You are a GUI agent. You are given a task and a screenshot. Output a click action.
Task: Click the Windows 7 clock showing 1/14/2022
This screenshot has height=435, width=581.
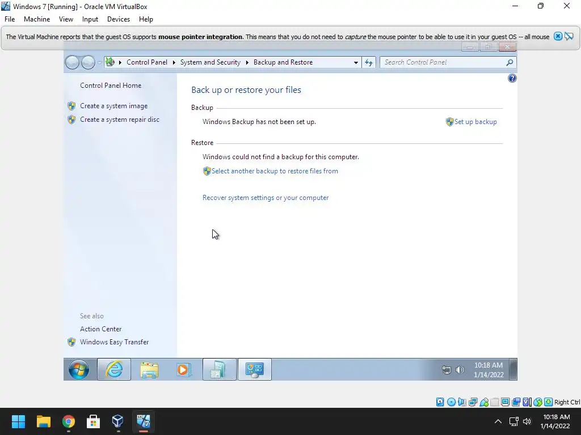click(489, 370)
